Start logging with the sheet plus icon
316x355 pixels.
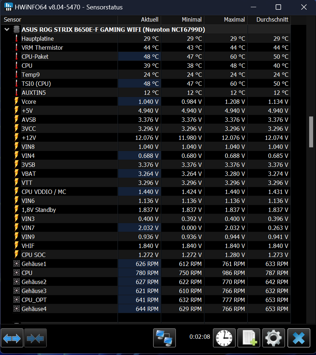(249, 338)
